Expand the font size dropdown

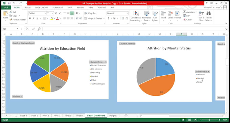pos(53,13)
